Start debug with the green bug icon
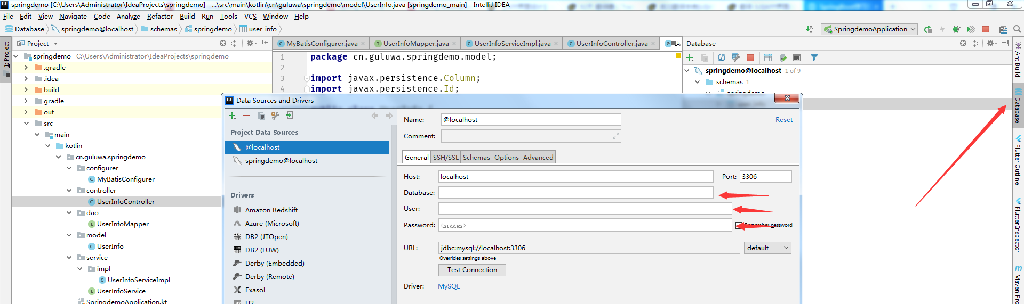Image resolution: width=1024 pixels, height=304 pixels. 956,29
